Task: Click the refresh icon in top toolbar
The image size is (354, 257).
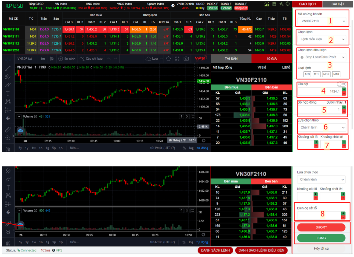Action: point(287,4)
